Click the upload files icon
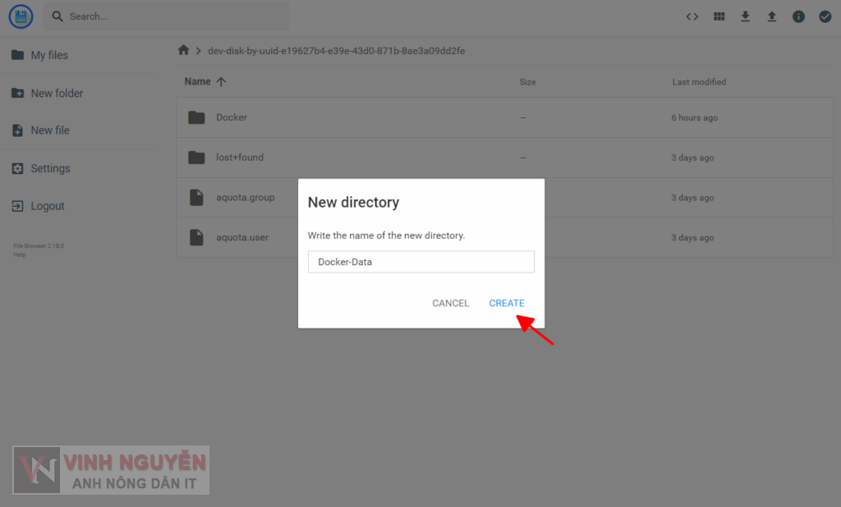The image size is (841, 507). [772, 16]
